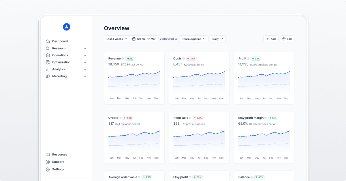This screenshot has height=181, width=346.
Task: Click "$17,389 last period" text
Action: 132,65
